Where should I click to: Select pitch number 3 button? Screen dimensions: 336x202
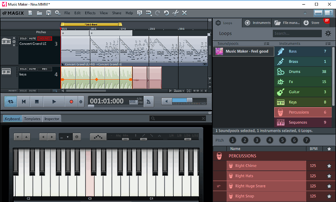pyautogui.click(x=257, y=140)
